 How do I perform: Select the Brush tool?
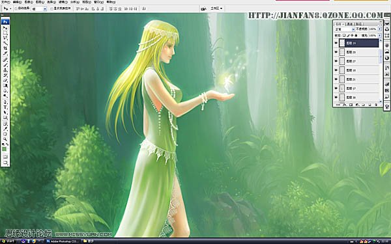pyautogui.click(x=5, y=65)
